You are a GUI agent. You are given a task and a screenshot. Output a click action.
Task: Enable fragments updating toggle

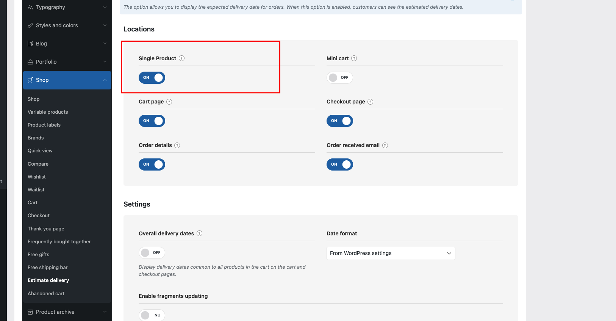152,315
